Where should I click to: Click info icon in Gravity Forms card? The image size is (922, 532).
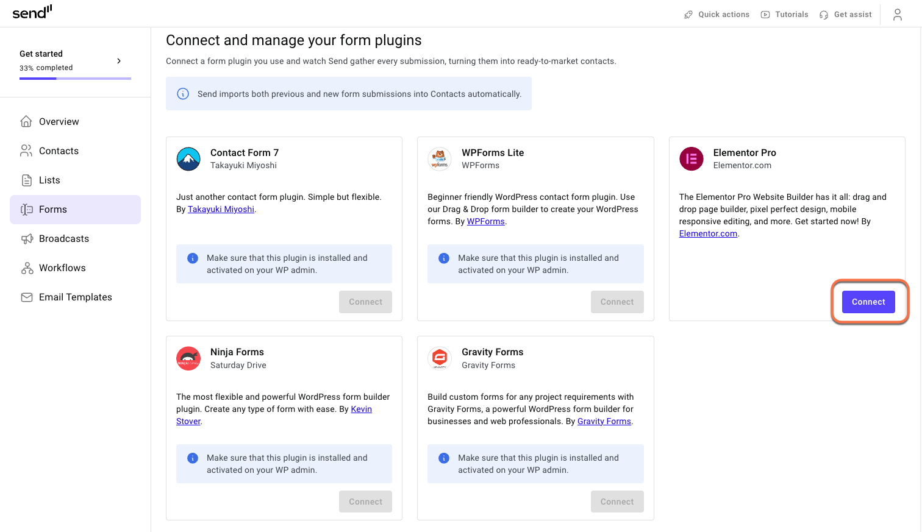(444, 458)
